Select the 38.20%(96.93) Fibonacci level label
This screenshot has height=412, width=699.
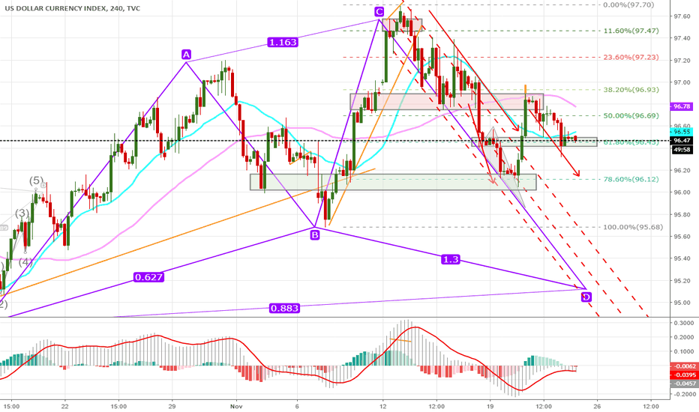(x=631, y=90)
